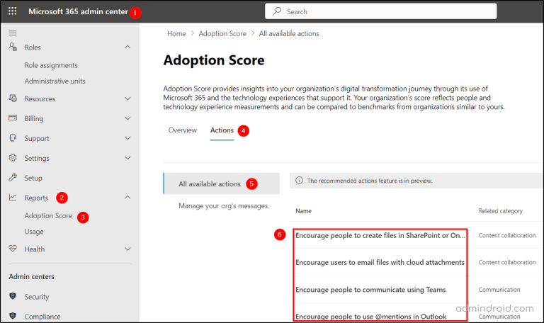Collapse the Roles section chevron
Viewport: 544px width, 323px height.
(x=127, y=47)
